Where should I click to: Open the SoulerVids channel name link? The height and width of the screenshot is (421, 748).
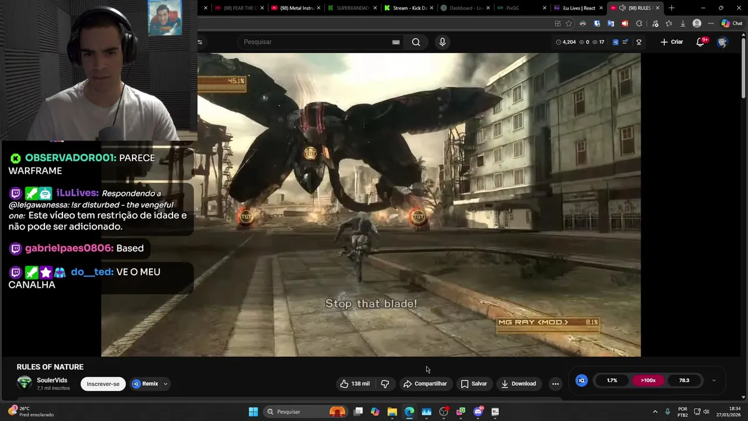(x=52, y=380)
